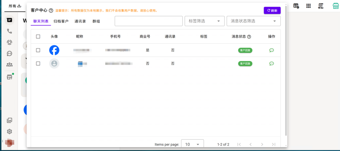
Task: Open chat for the default avatar row
Action: coord(272,64)
